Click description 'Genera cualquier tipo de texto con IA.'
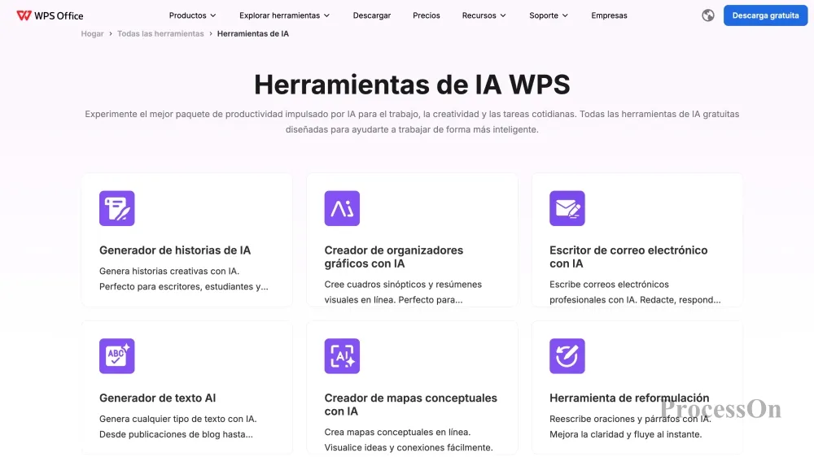Viewport: 814px width, 457px height. pyautogui.click(x=178, y=419)
